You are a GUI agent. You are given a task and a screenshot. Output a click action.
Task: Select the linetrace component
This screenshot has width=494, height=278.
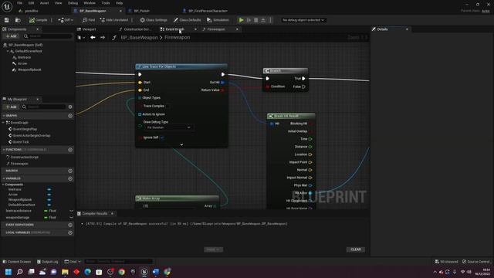click(24, 57)
